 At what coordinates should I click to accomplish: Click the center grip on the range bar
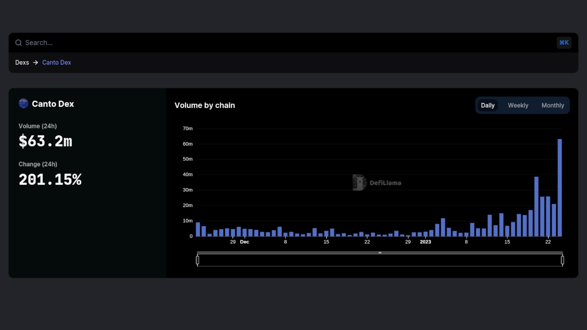tap(380, 253)
